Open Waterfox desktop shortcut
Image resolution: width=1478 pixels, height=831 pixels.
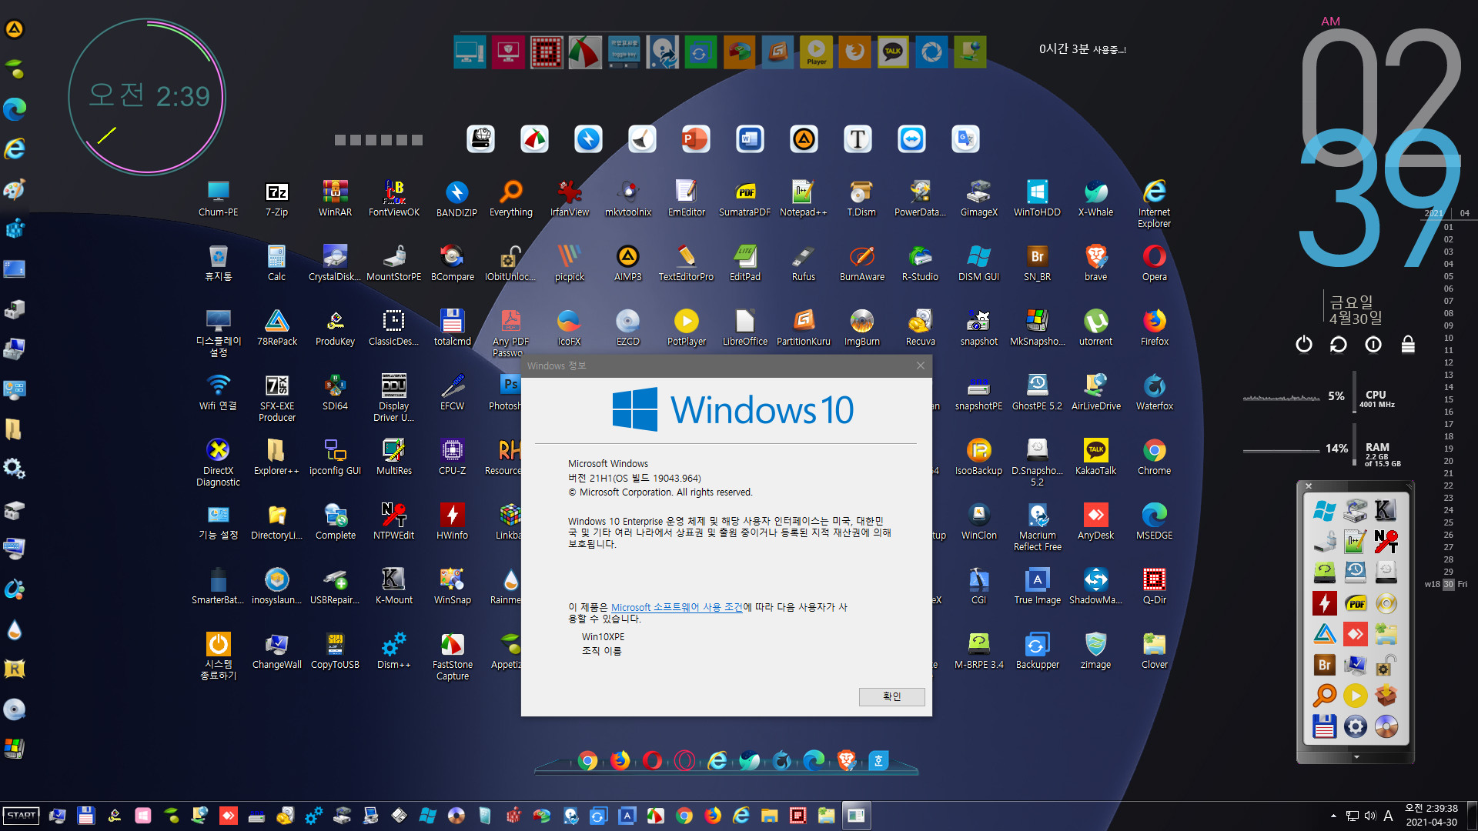coord(1154,392)
